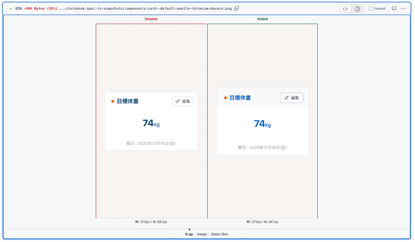Click the 74kg value in the Added image

point(262,124)
